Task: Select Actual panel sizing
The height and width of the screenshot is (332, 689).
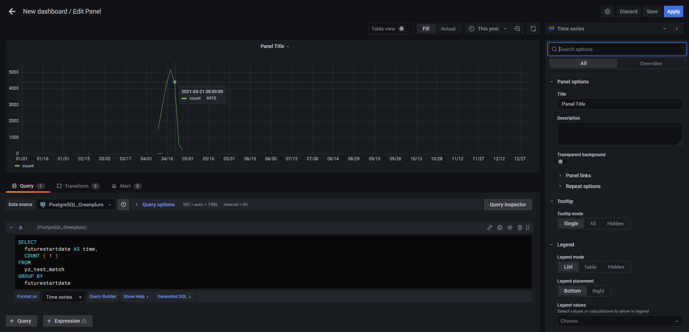Action: click(x=448, y=29)
